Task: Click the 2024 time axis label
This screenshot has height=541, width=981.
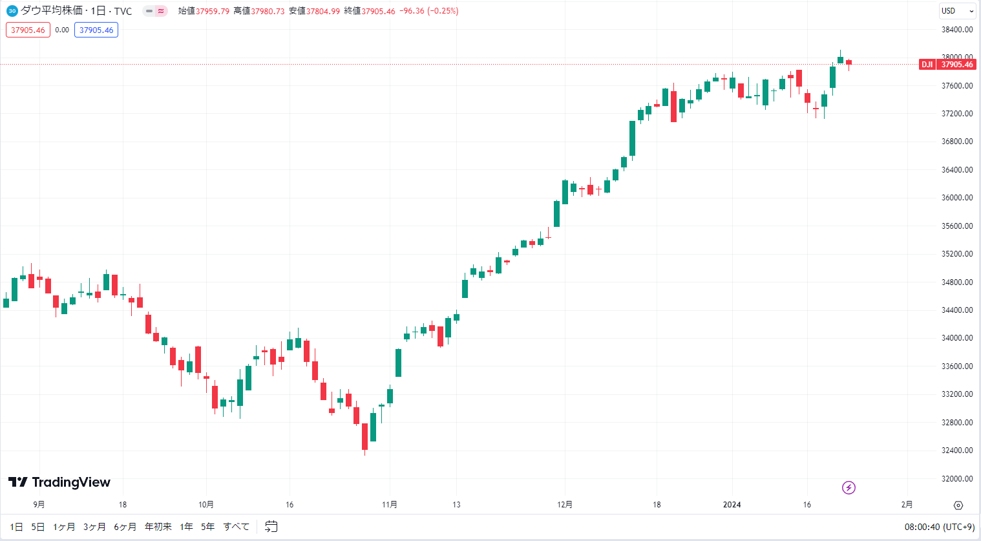Action: 732,505
